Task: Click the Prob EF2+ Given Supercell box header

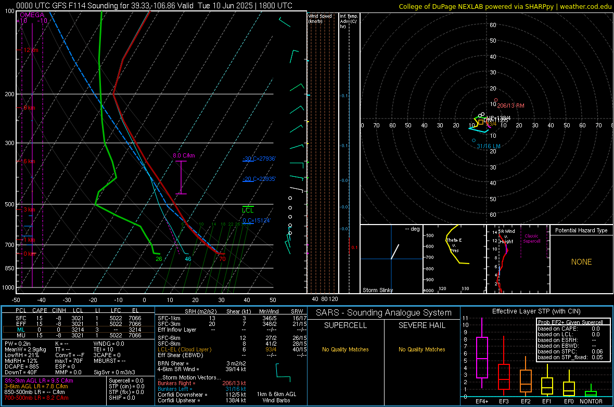Action: [x=570, y=322]
